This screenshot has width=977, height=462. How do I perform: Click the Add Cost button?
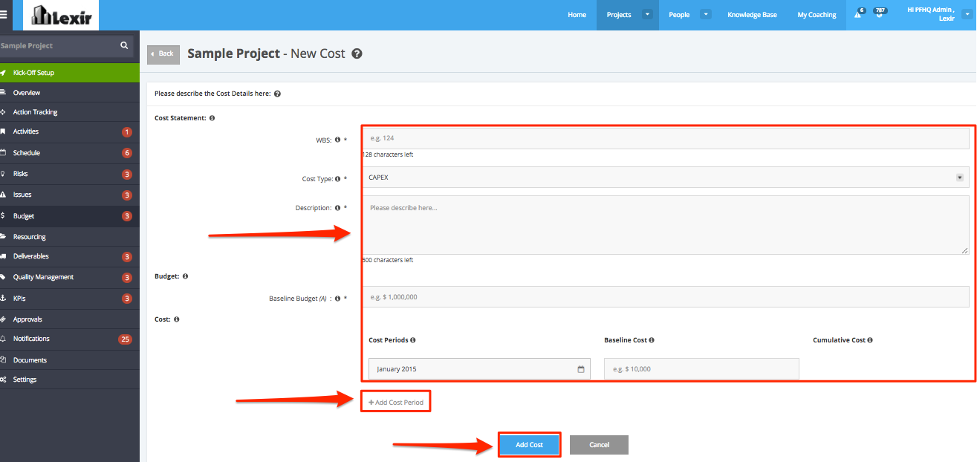529,445
